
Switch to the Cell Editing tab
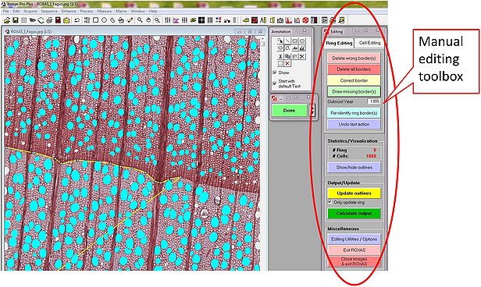click(x=369, y=43)
